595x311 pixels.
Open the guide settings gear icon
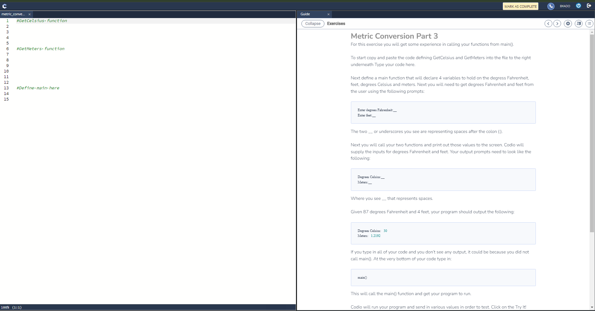pos(568,23)
